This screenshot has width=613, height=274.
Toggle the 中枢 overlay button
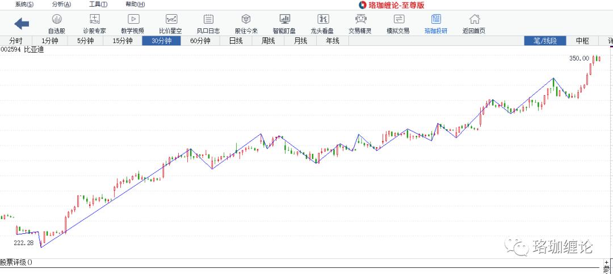click(x=582, y=41)
